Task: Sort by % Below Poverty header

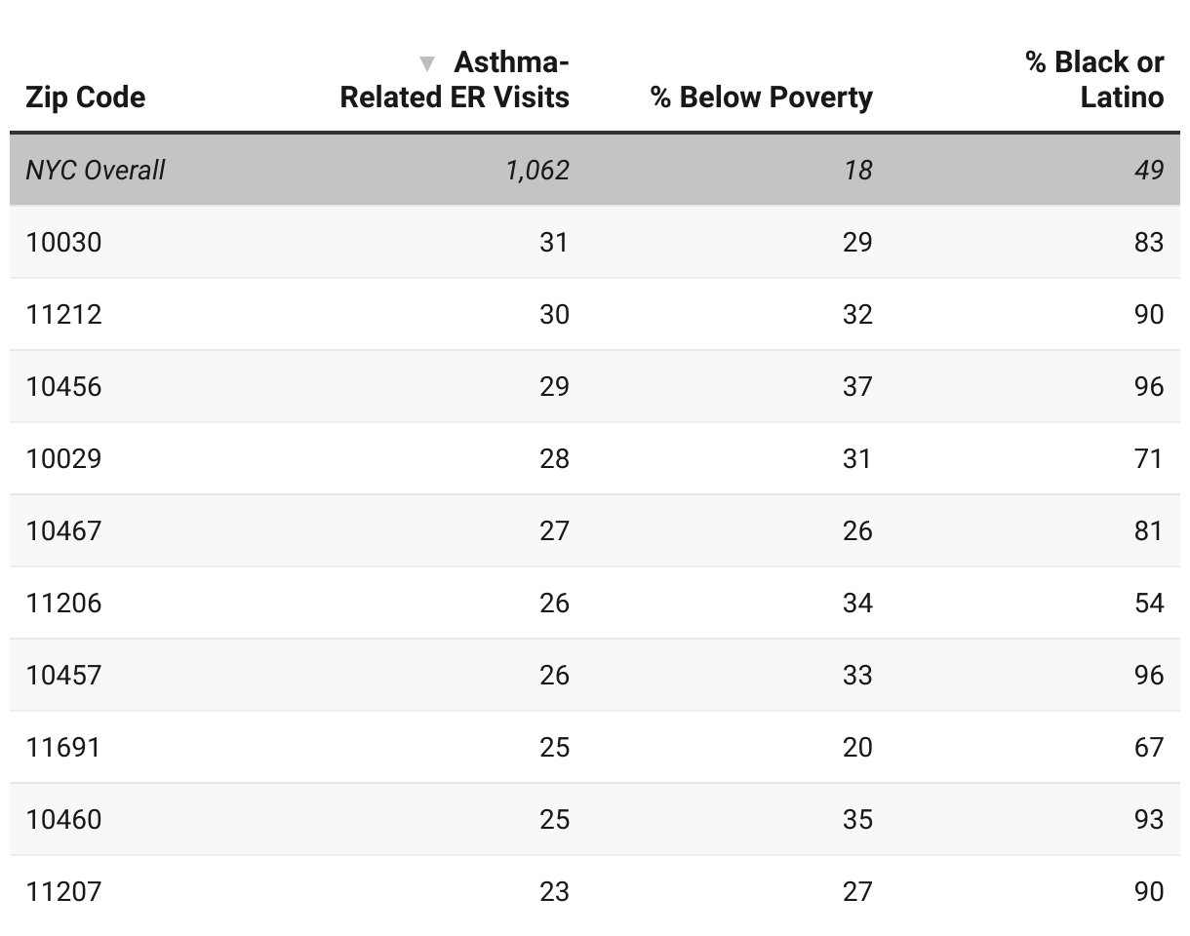Action: tap(761, 97)
